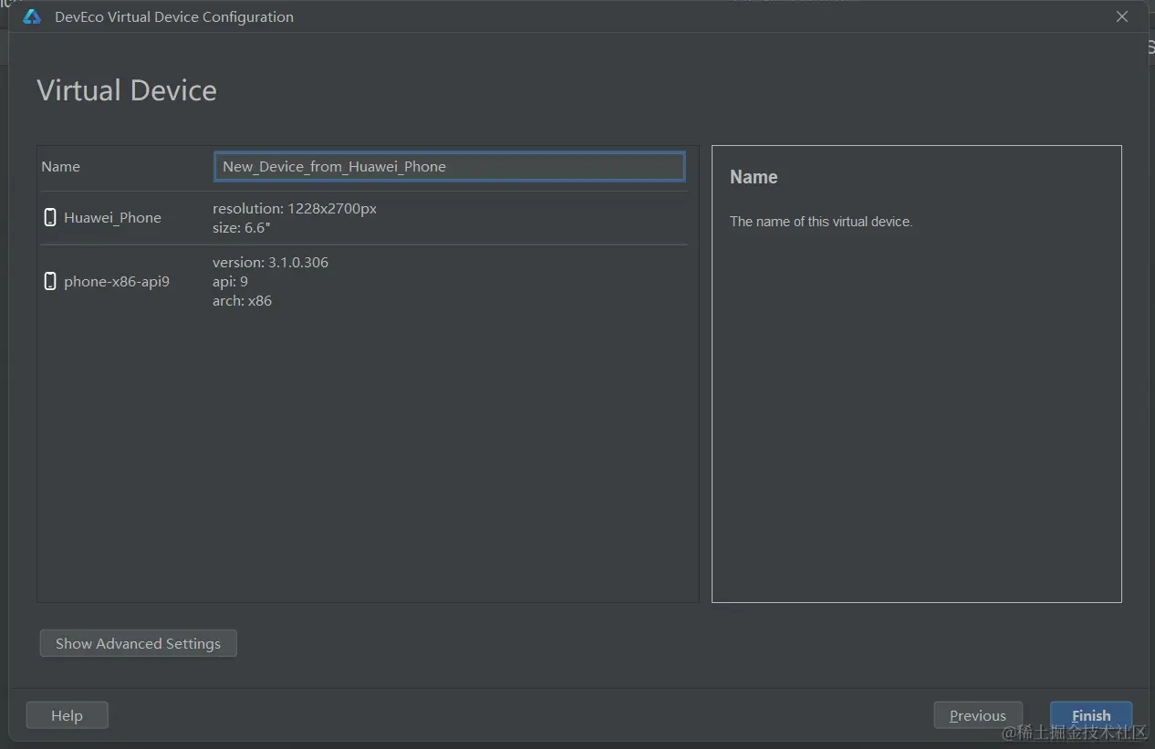This screenshot has width=1155, height=749.
Task: Focus the device Name text field
Action: point(449,167)
